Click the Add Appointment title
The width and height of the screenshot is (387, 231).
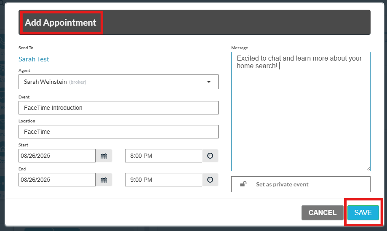pyautogui.click(x=61, y=22)
